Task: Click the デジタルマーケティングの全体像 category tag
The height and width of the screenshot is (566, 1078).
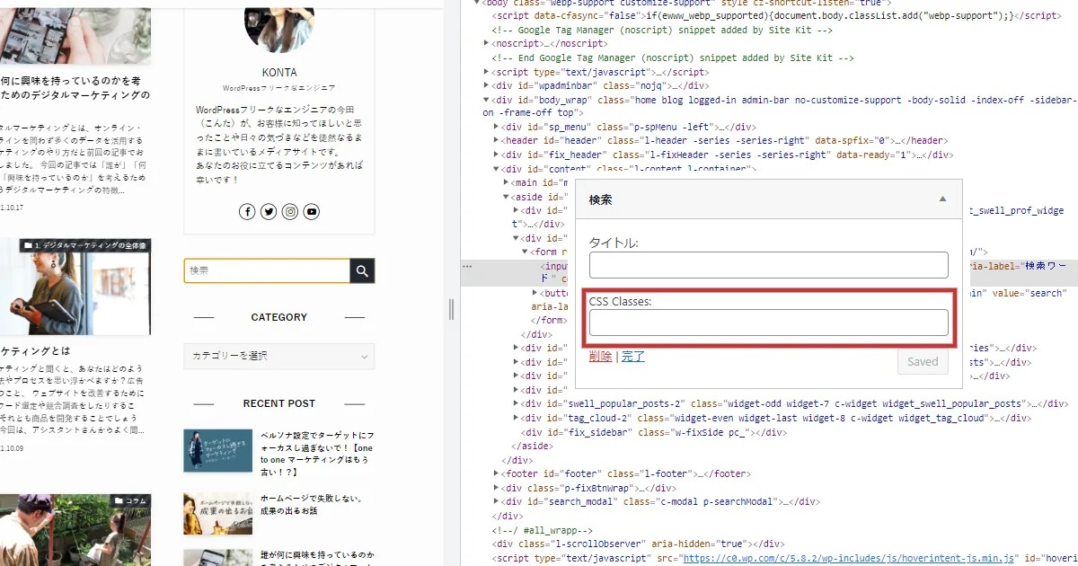Action: coord(84,245)
